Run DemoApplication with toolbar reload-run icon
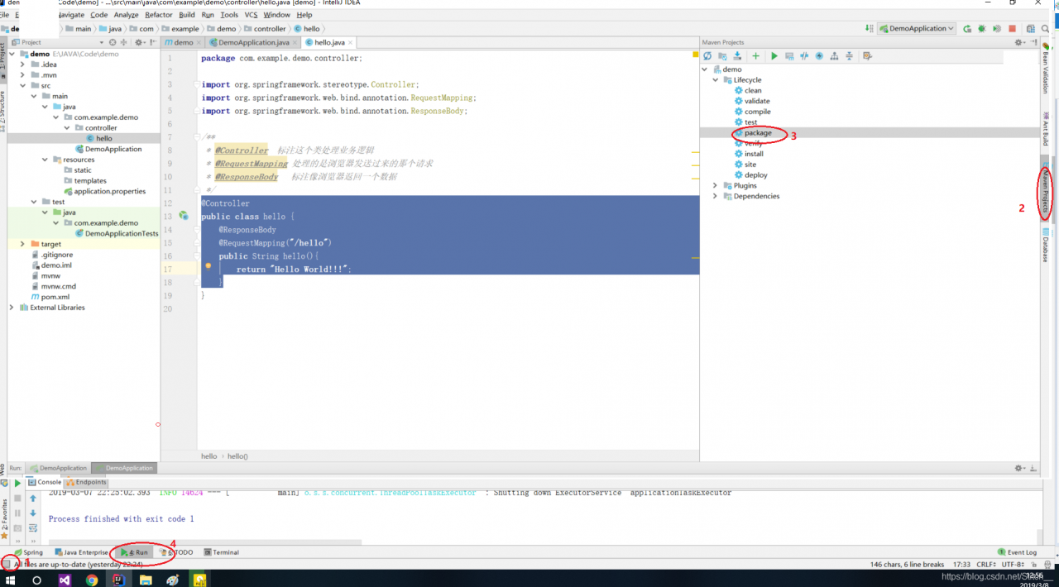Viewport: 1059px width, 587px height. [x=966, y=28]
